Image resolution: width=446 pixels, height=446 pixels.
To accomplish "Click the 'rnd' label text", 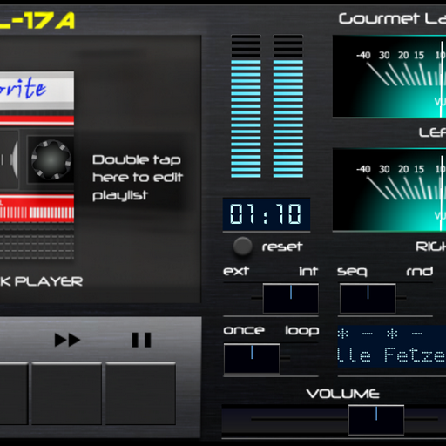I will (x=420, y=271).
